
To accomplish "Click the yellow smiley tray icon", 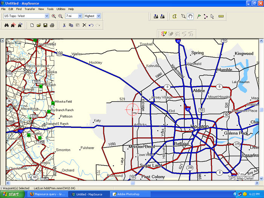I will (245, 194).
